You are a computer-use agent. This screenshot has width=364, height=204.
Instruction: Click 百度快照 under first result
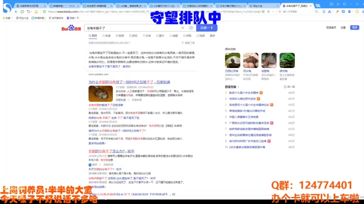coord(137,100)
